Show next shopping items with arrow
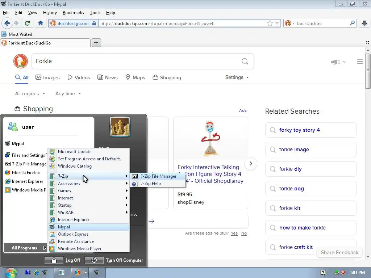The image size is (371, 278). 251,164
